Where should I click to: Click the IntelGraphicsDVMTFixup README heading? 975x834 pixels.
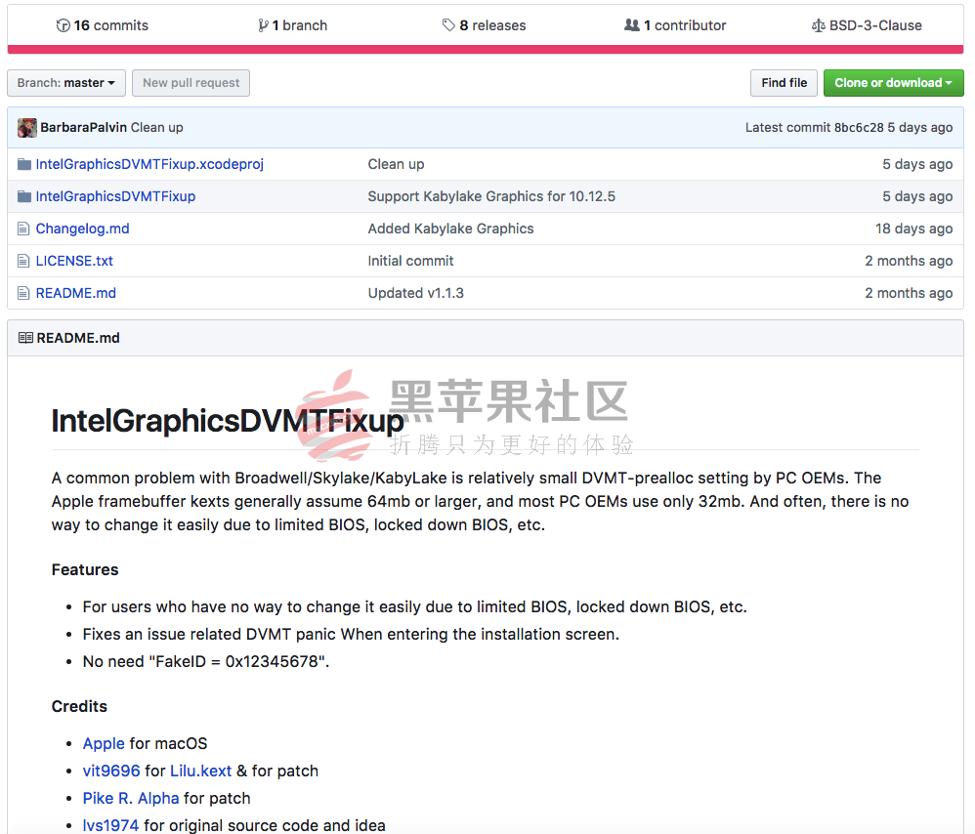228,421
